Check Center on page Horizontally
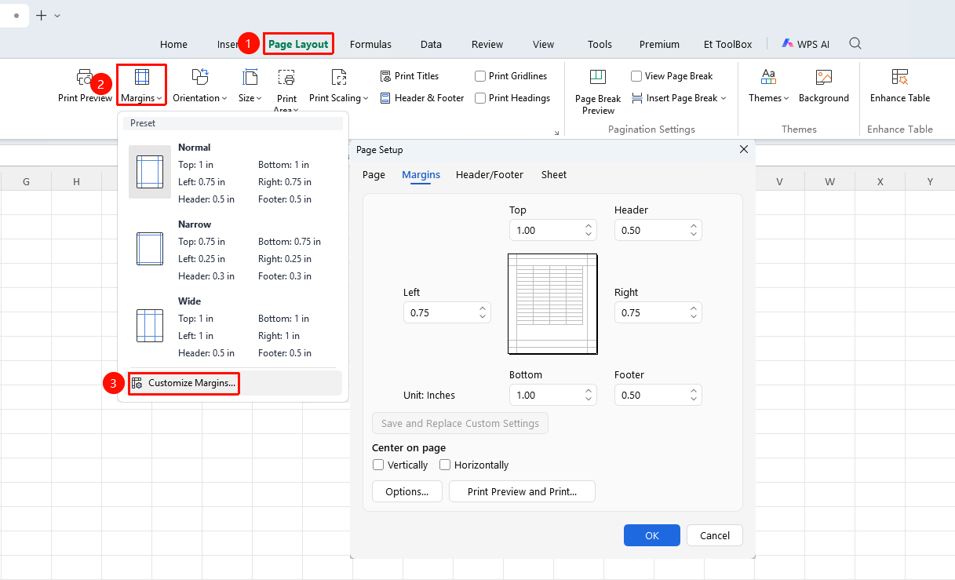Image resolution: width=955 pixels, height=580 pixels. pos(445,465)
